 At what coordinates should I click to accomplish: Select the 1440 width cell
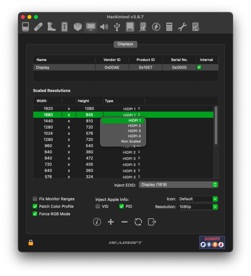click(x=48, y=121)
